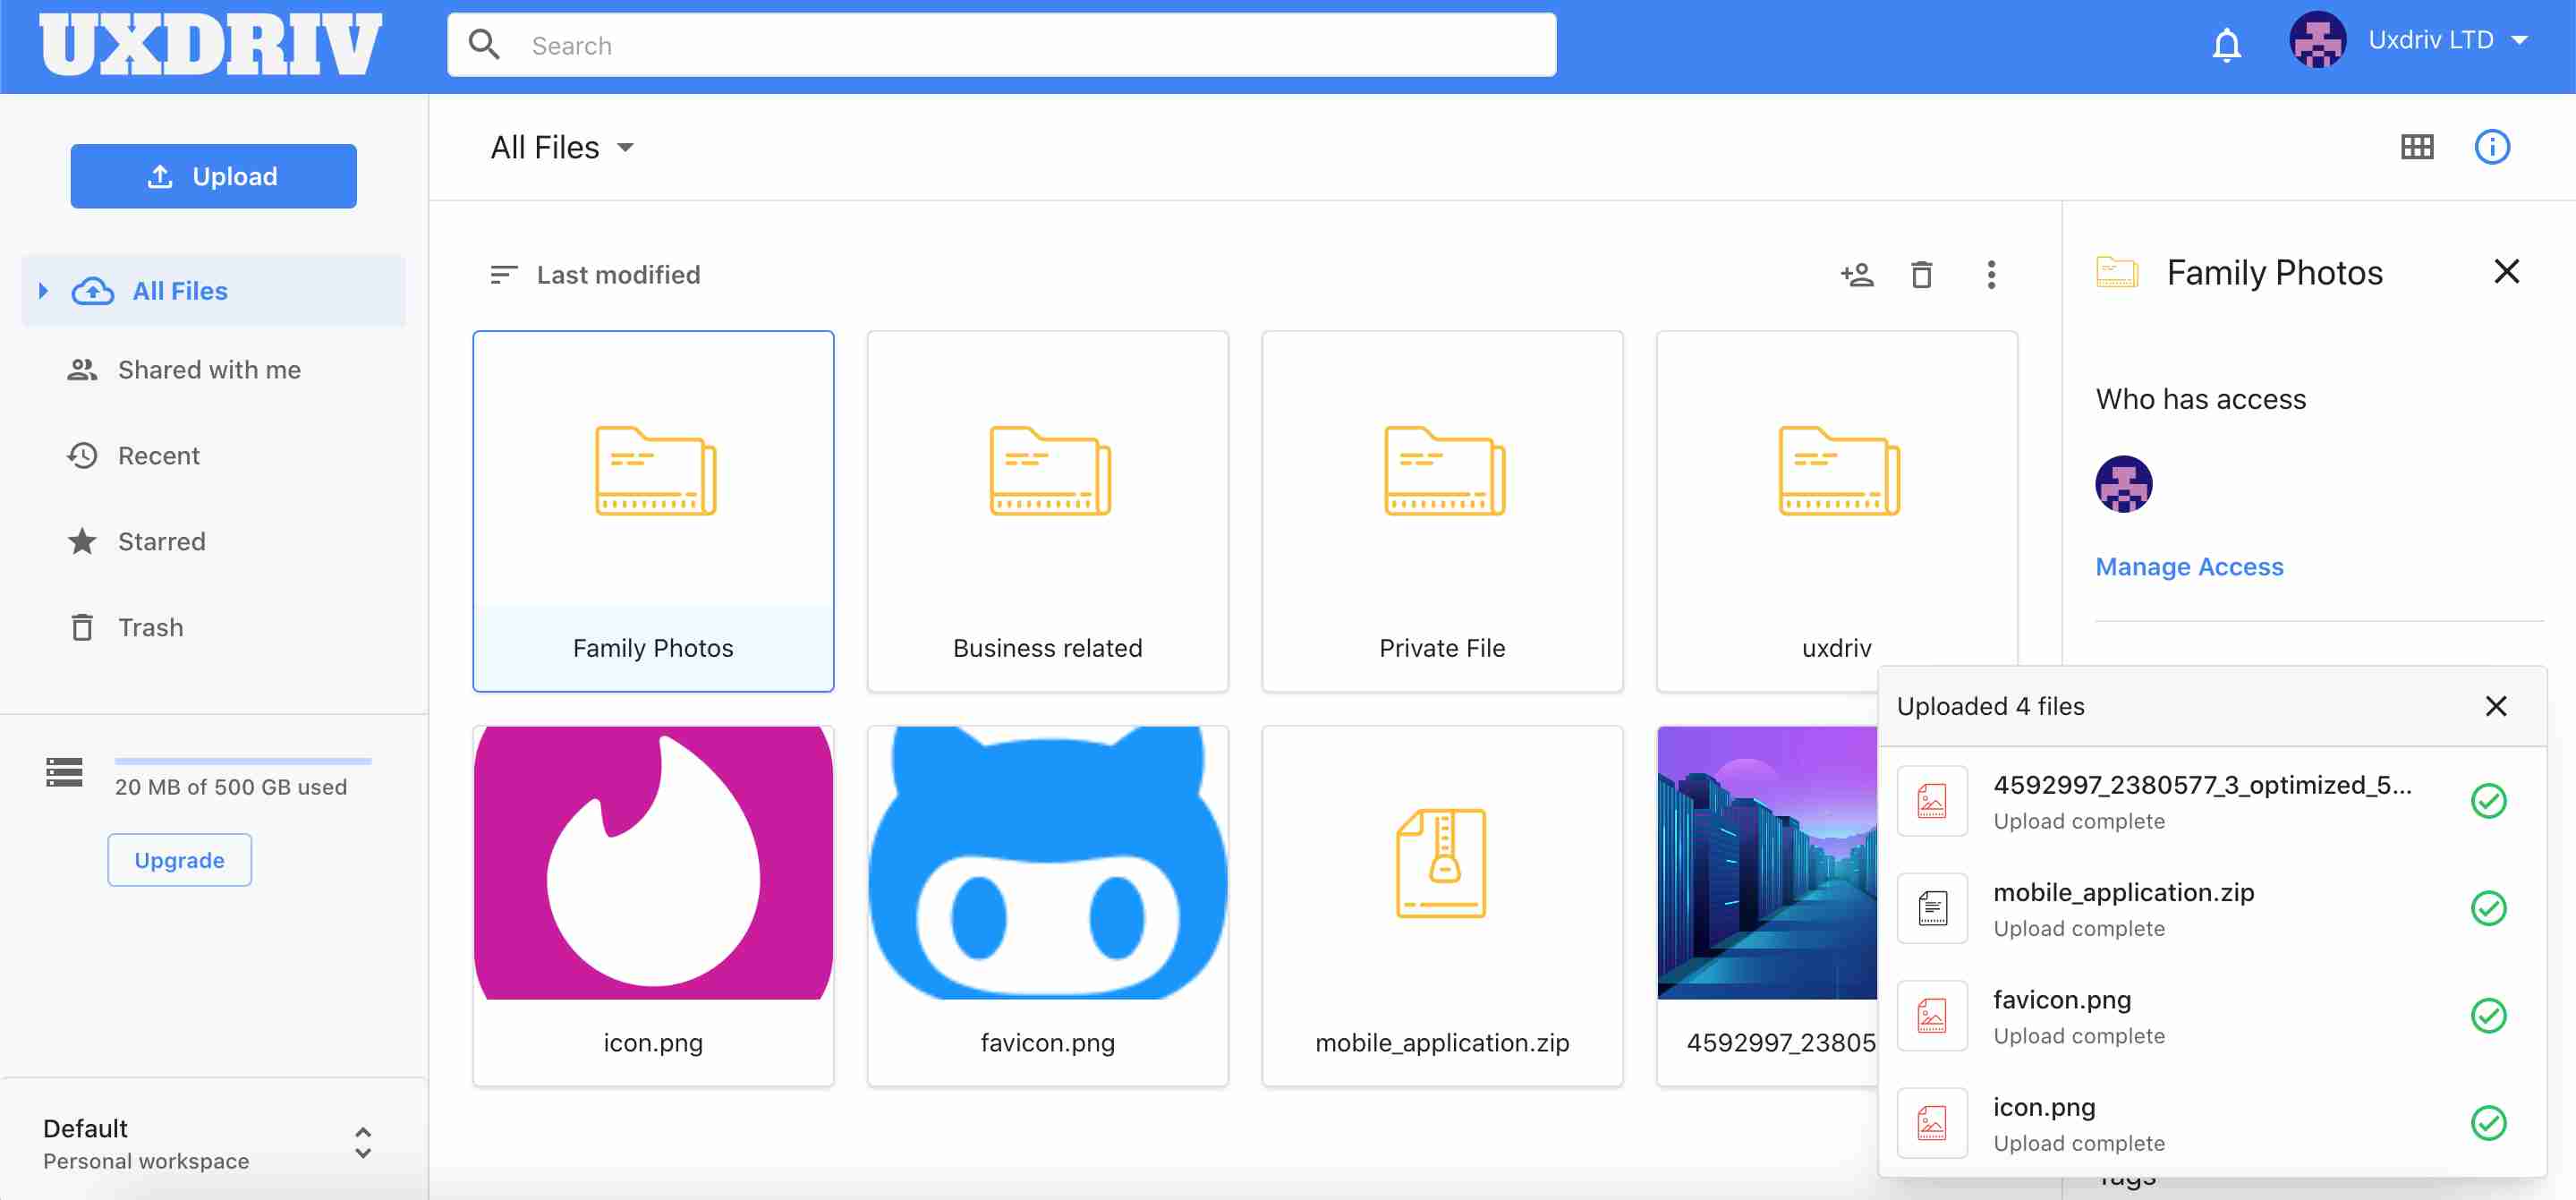Click the Upload button
The height and width of the screenshot is (1200, 2576).
coord(213,176)
